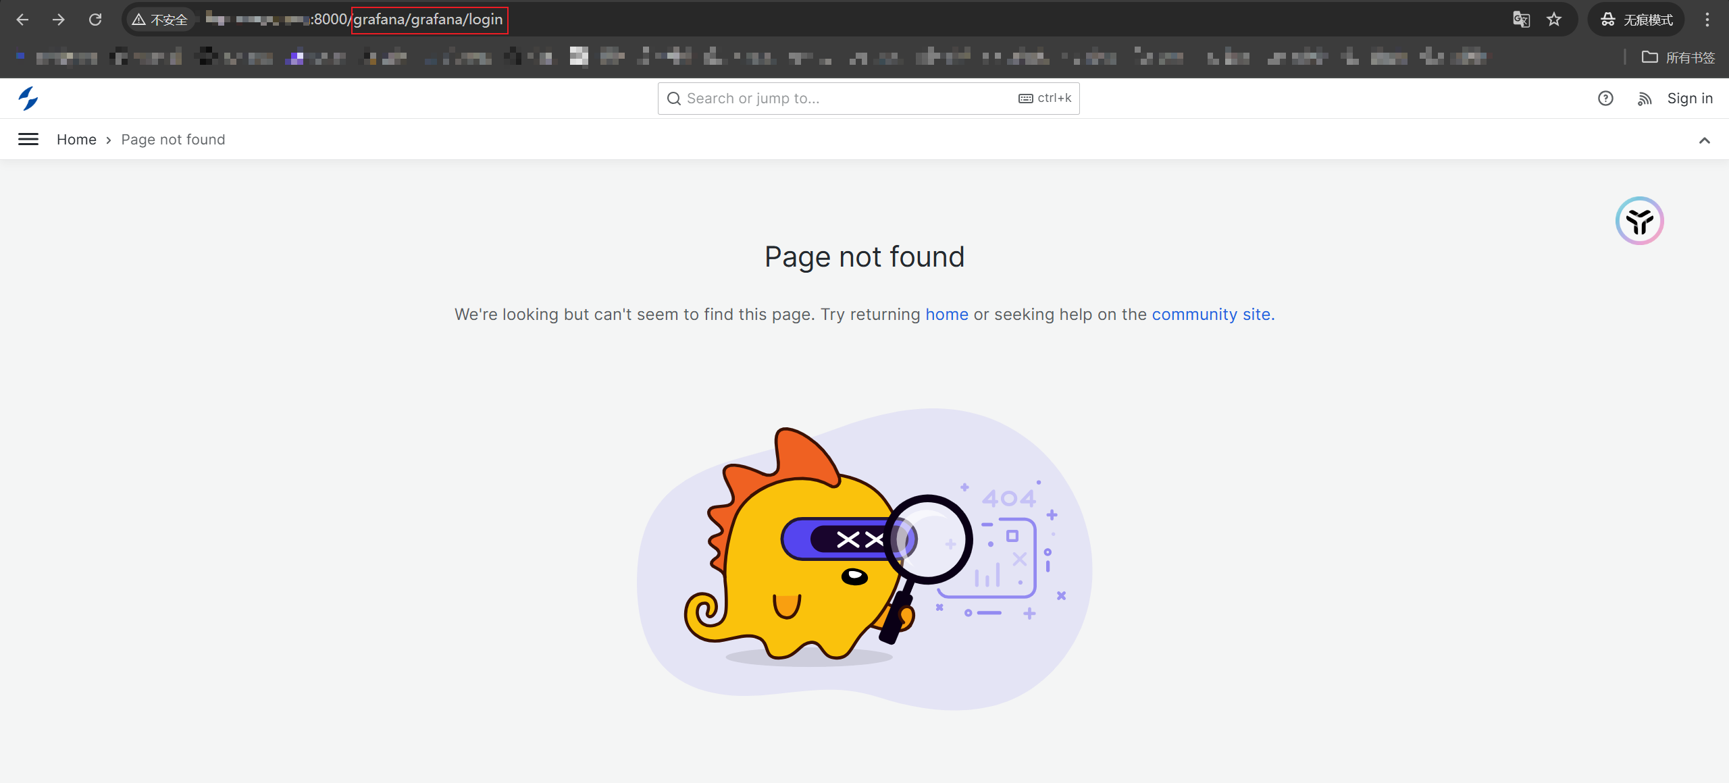Click the Incognito mode indicator
The width and height of the screenshot is (1729, 783).
click(x=1636, y=20)
